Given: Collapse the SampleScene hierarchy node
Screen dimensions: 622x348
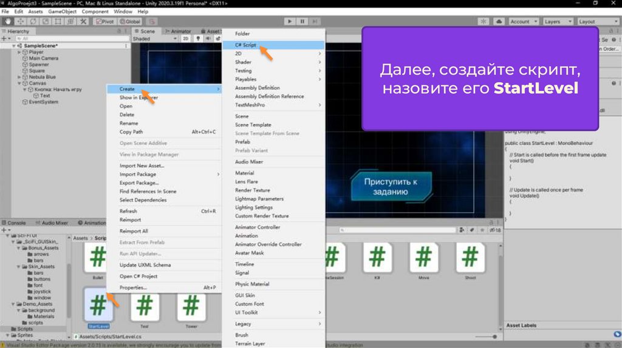Looking at the screenshot, I should [x=15, y=46].
